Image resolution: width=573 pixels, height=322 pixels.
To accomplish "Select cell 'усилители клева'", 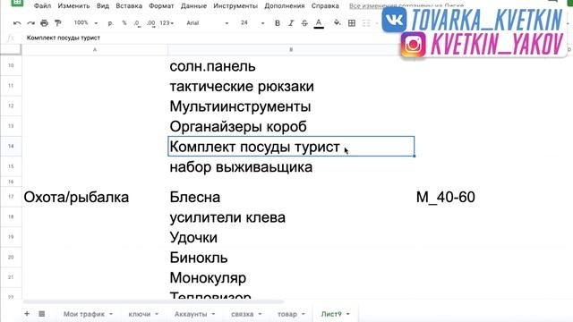I will [291, 217].
